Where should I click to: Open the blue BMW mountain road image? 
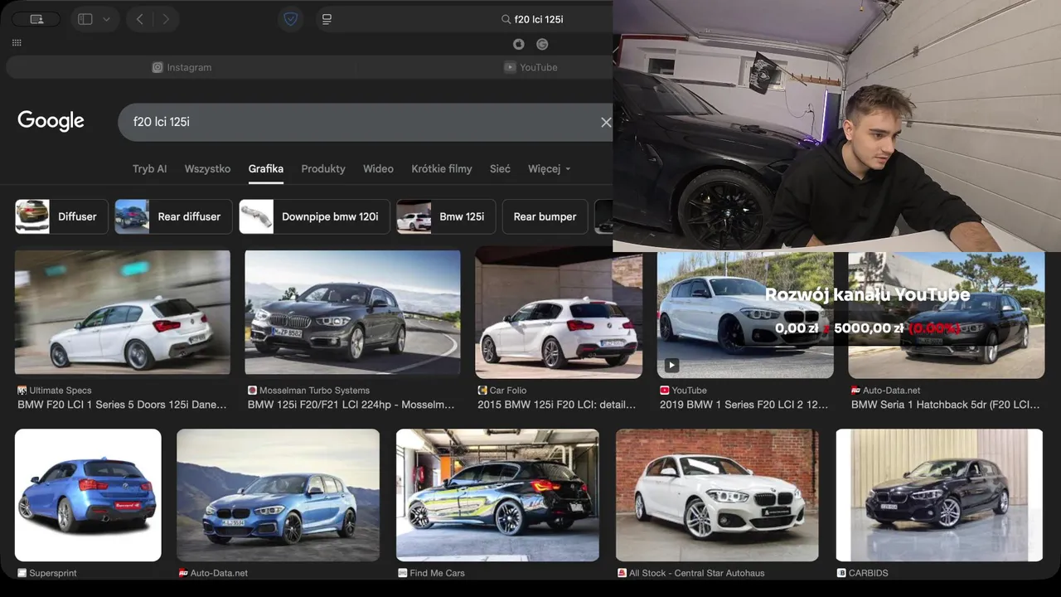[x=278, y=495]
